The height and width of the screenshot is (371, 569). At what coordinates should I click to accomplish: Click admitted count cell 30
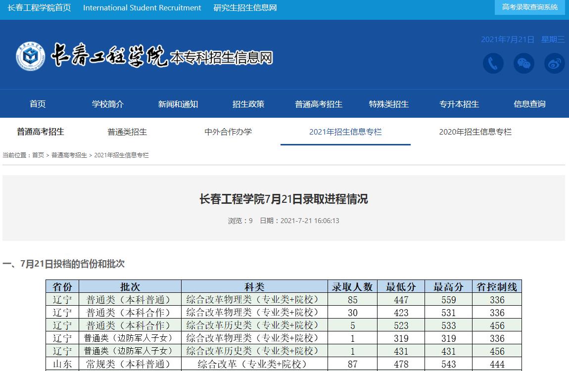[x=352, y=312]
